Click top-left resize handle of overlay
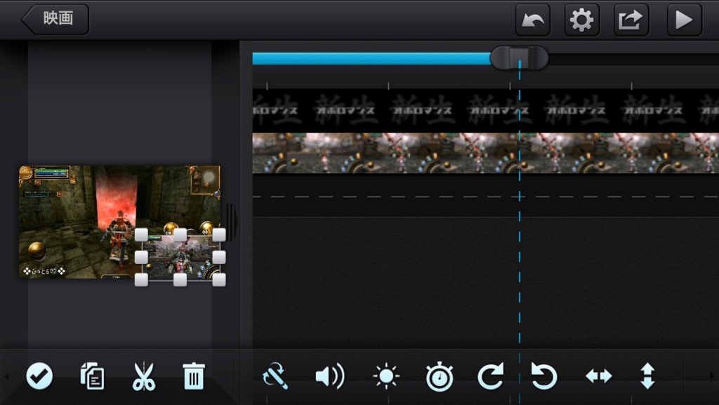 (x=141, y=235)
